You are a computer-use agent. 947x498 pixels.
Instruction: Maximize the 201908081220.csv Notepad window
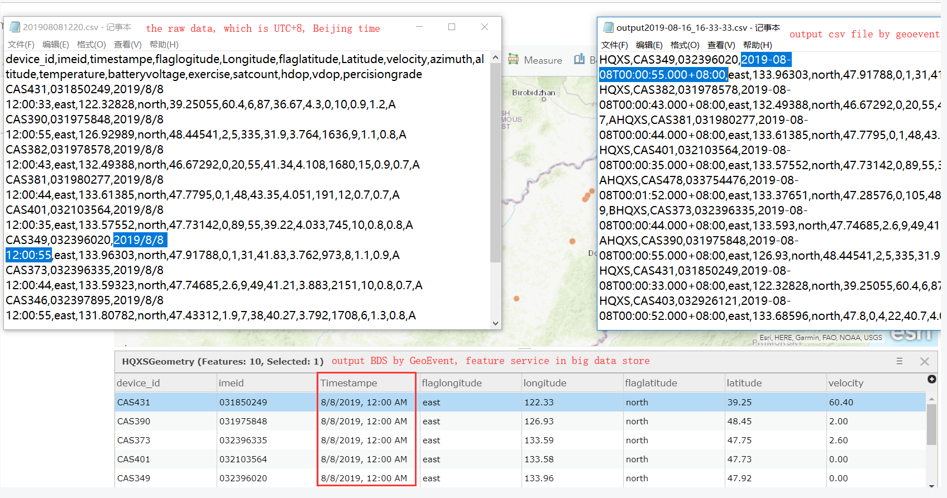coord(452,27)
